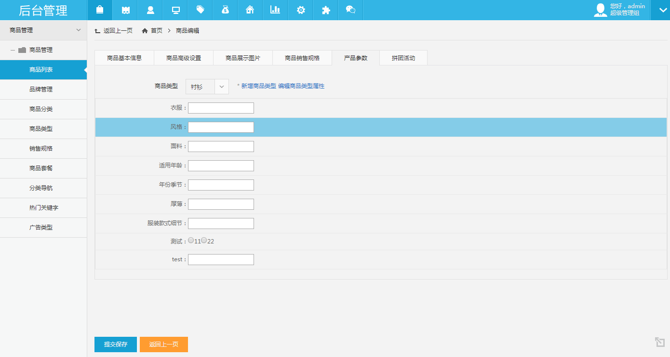Screen dimensions: 670x357
Task: Open the WeChat chat bubbles icon
Action: (x=350, y=10)
